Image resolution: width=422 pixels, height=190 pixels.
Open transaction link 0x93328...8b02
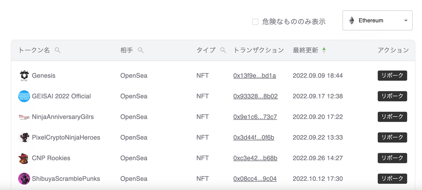click(x=255, y=96)
